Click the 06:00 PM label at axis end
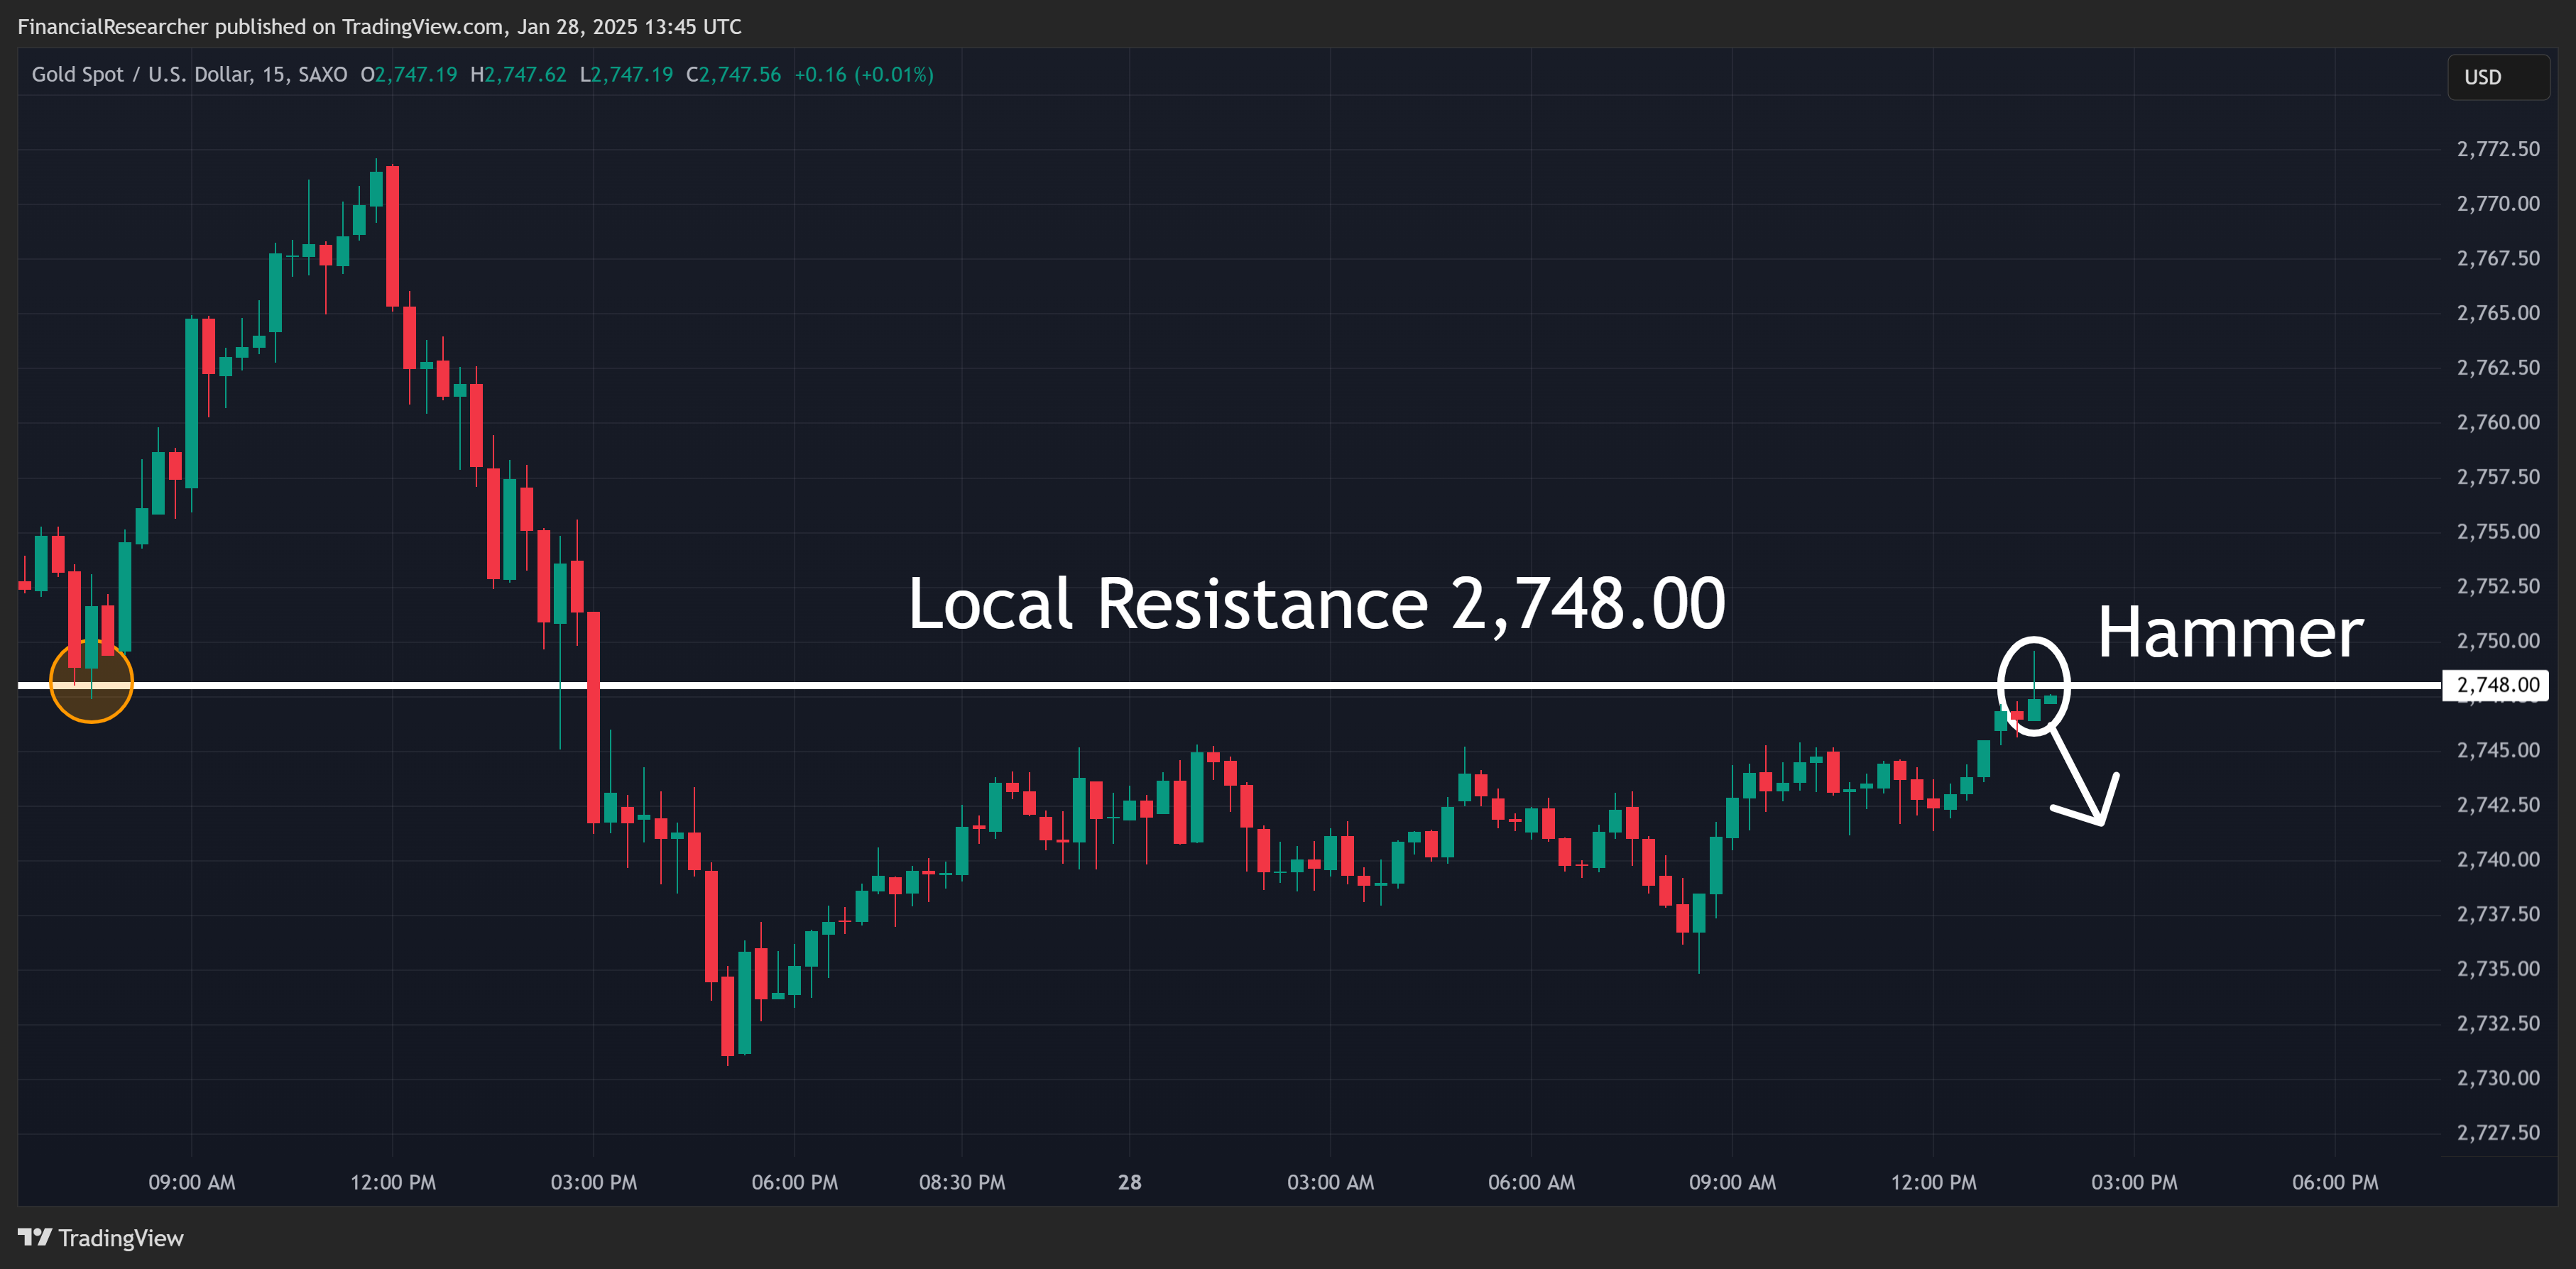The width and height of the screenshot is (2576, 1269). [2334, 1182]
